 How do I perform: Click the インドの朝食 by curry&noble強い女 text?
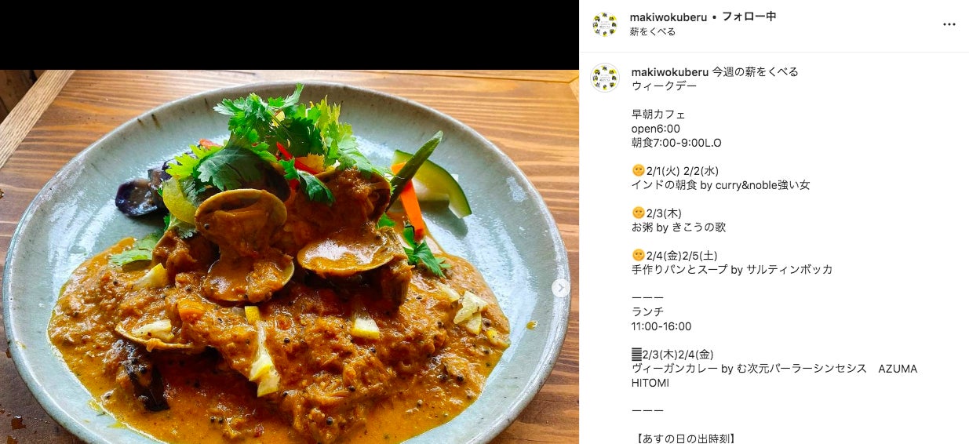(720, 185)
